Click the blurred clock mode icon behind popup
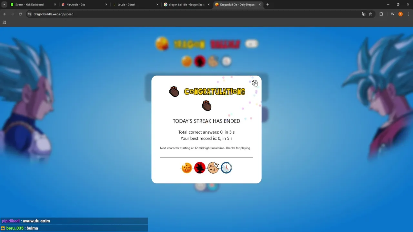Screen dimensions: 413x232 (227, 61)
